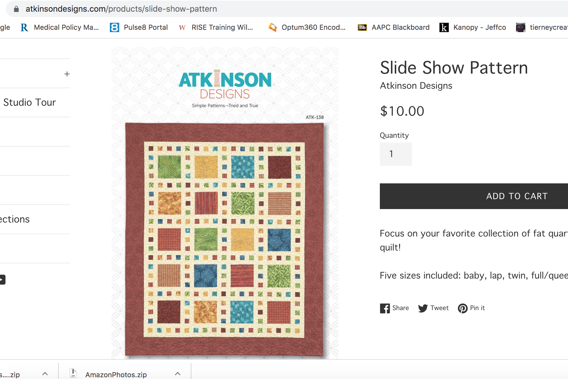Click the YouTube icon in sidebar
568x379 pixels.
point(2,279)
